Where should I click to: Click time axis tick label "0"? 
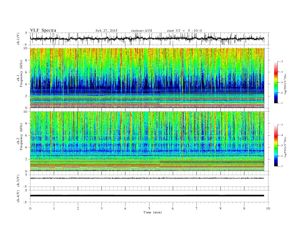pos(30,208)
